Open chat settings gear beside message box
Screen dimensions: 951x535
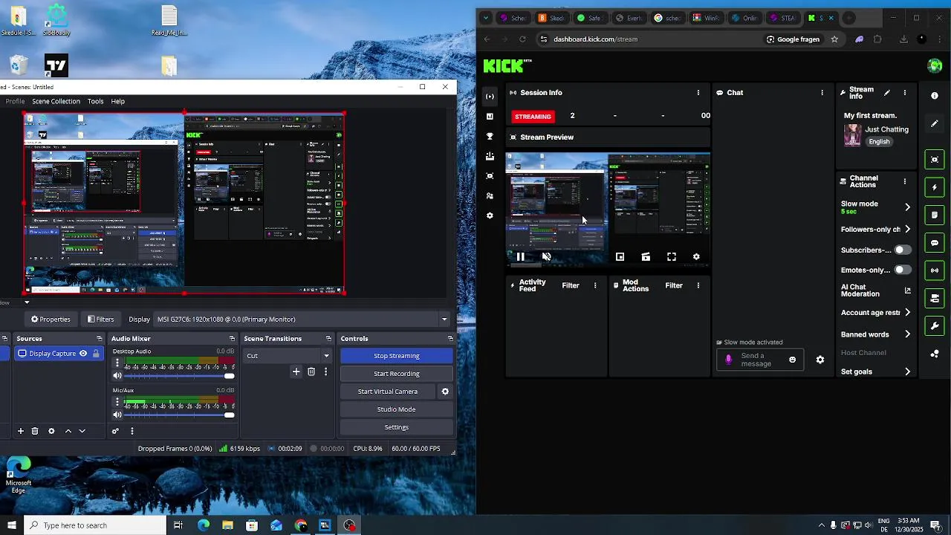[820, 360]
